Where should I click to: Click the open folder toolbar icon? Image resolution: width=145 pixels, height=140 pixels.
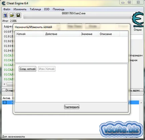(x=12, y=15)
